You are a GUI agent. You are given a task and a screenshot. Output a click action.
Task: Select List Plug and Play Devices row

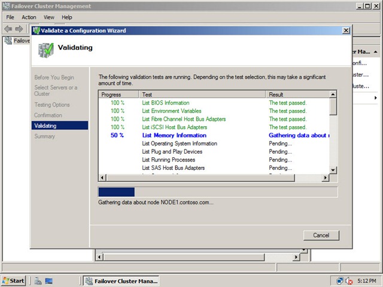(214, 151)
